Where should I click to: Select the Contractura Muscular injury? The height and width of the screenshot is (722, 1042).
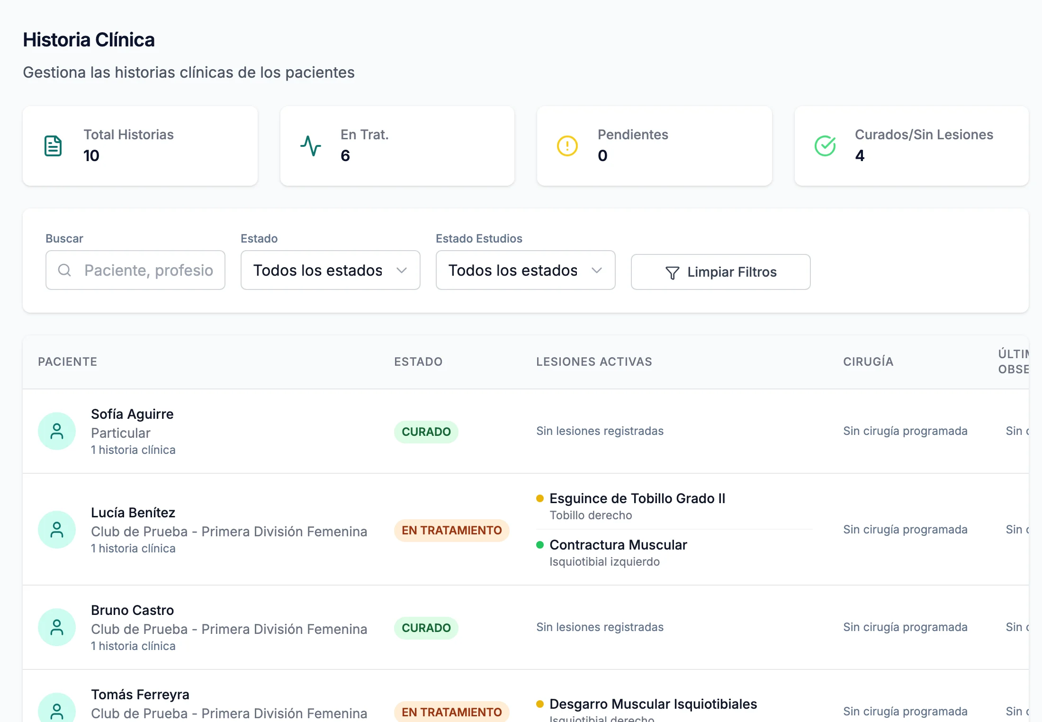(x=618, y=545)
